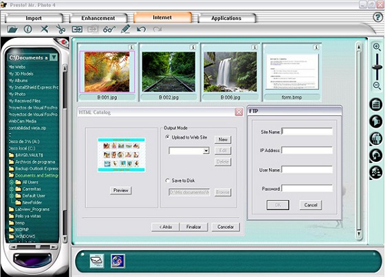
Task: Click Cancel in FTP dialog
Action: pos(311,205)
